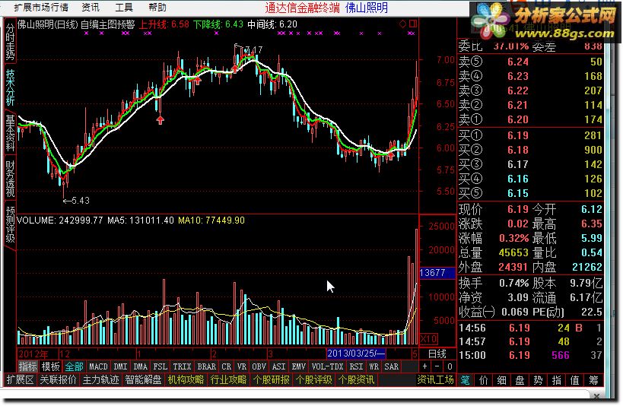Open the 基本资料 side tab
Image resolution: width=623 pixels, height=406 pixels.
click(10, 133)
